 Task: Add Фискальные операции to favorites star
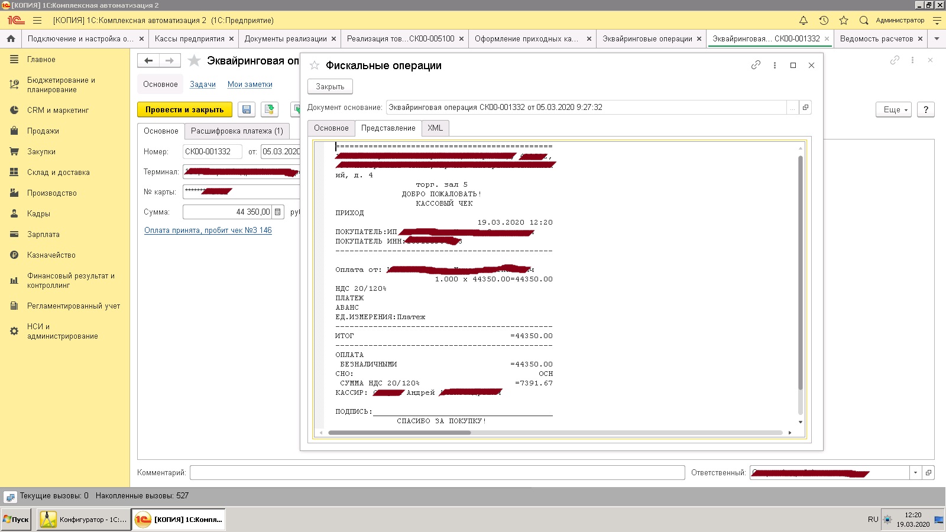(315, 66)
